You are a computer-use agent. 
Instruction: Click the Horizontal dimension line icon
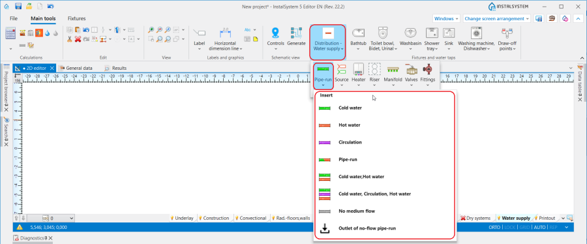point(226,33)
